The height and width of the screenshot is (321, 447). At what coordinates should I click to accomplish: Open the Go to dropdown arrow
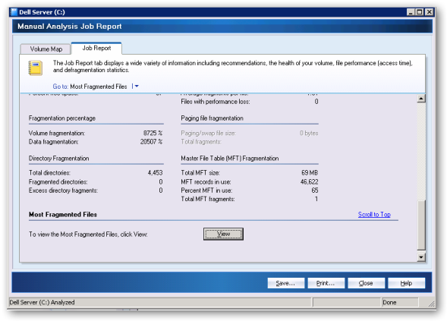[x=137, y=86]
